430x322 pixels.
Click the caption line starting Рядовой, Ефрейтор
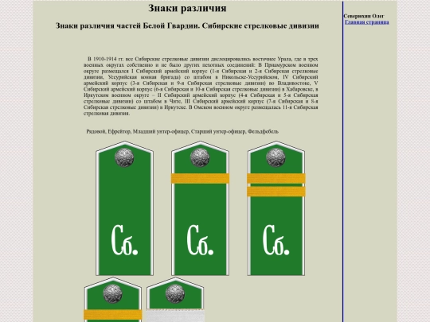(182, 131)
